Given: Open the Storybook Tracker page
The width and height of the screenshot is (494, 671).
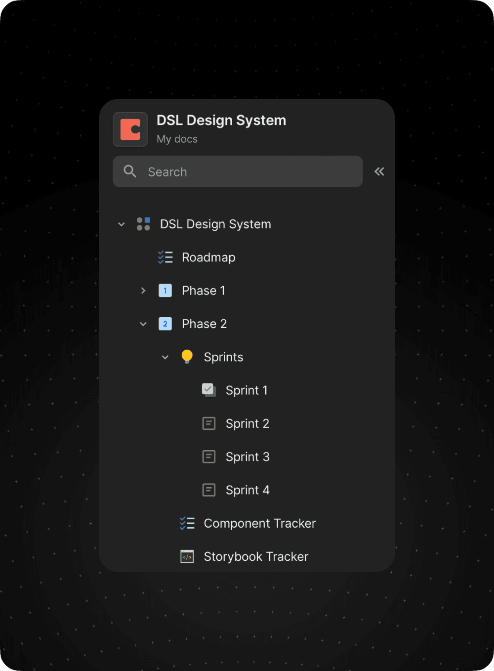Looking at the screenshot, I should pos(256,556).
